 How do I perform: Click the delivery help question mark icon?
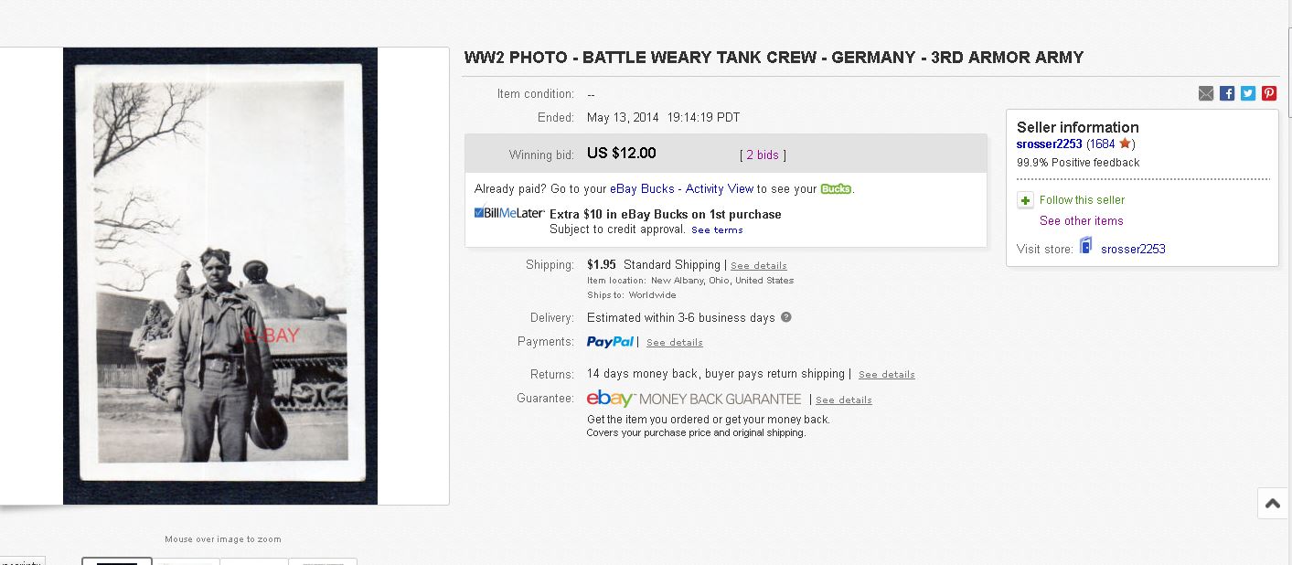click(x=785, y=317)
